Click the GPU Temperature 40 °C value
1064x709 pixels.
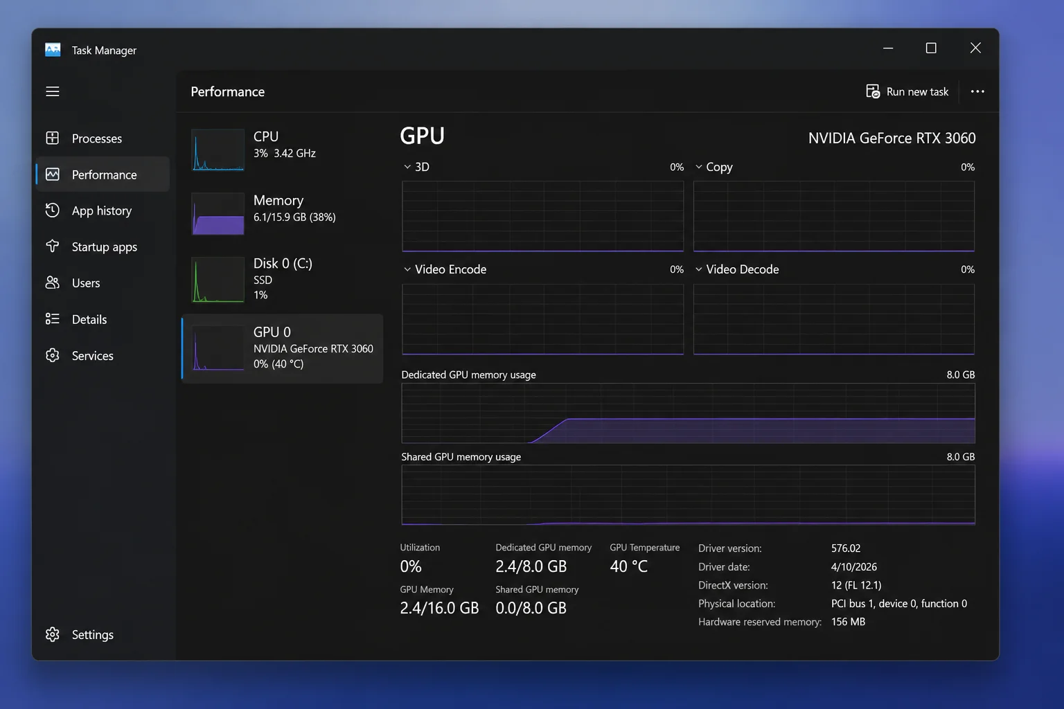click(628, 566)
